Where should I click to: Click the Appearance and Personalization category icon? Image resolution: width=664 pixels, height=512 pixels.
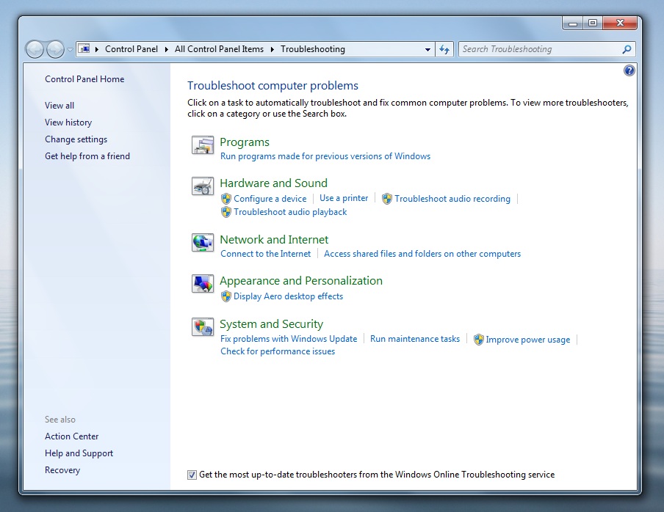pos(203,284)
